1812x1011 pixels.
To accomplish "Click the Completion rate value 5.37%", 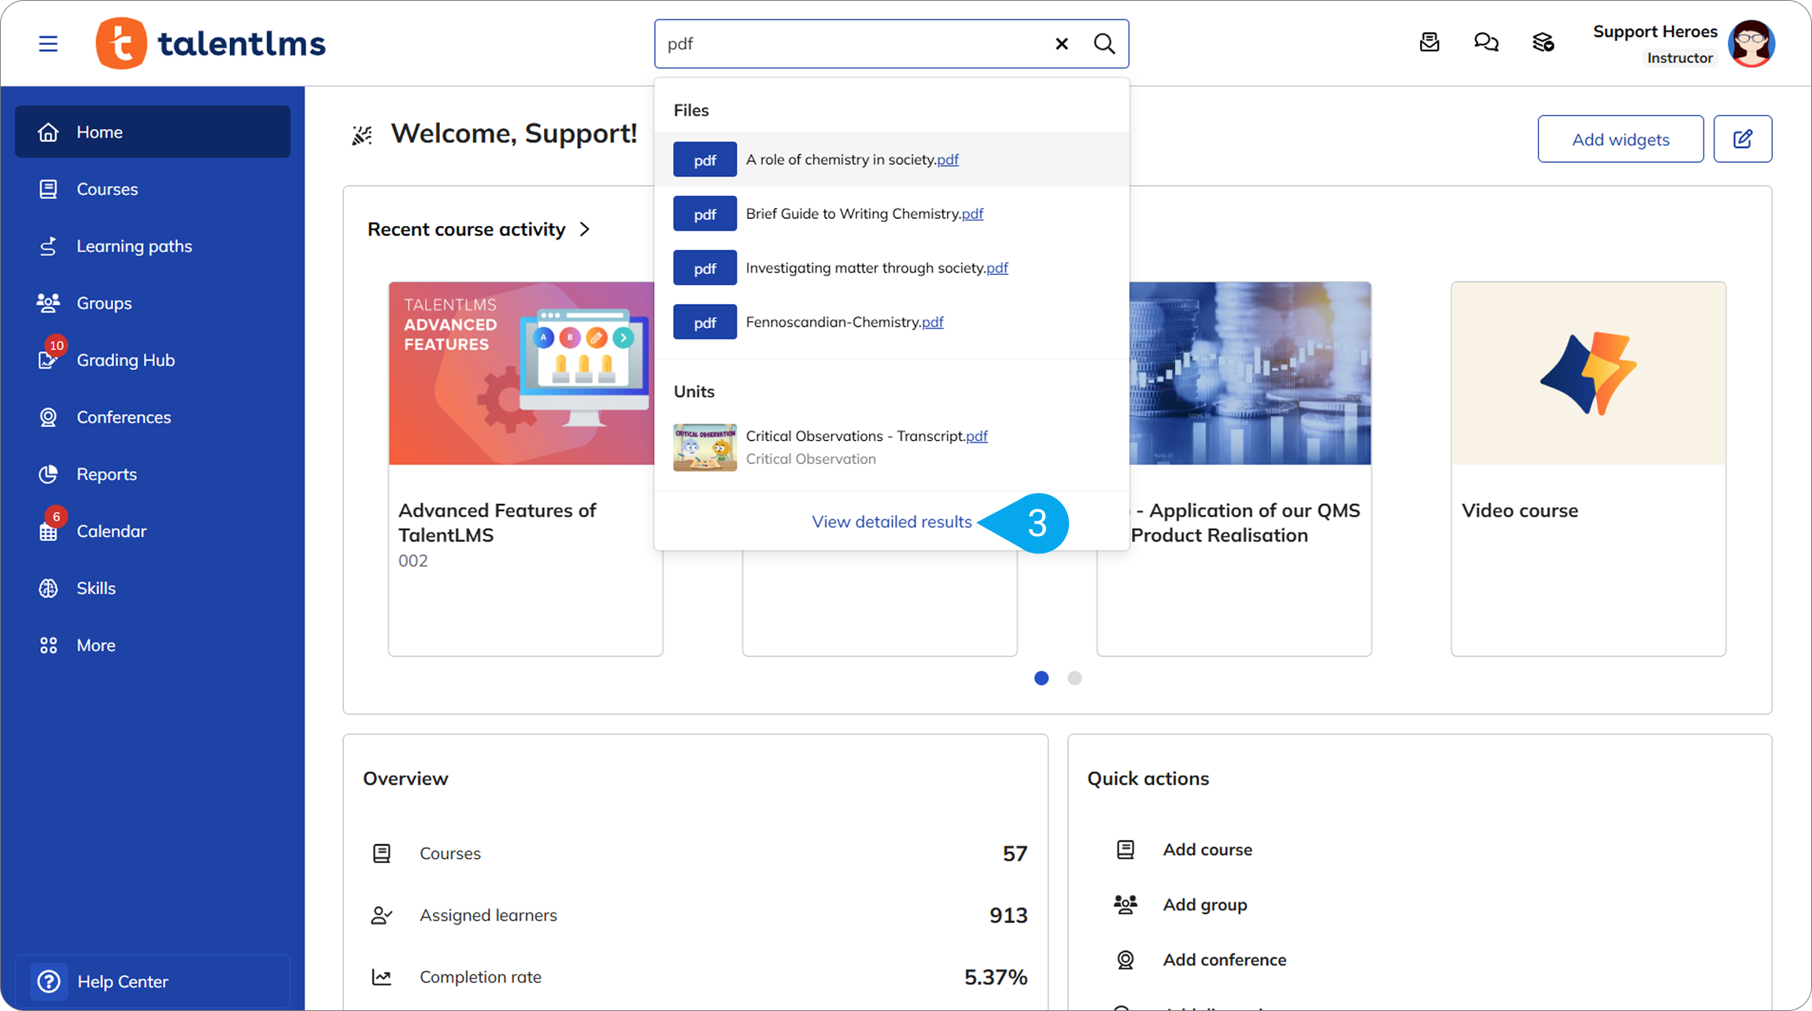I will (x=996, y=977).
